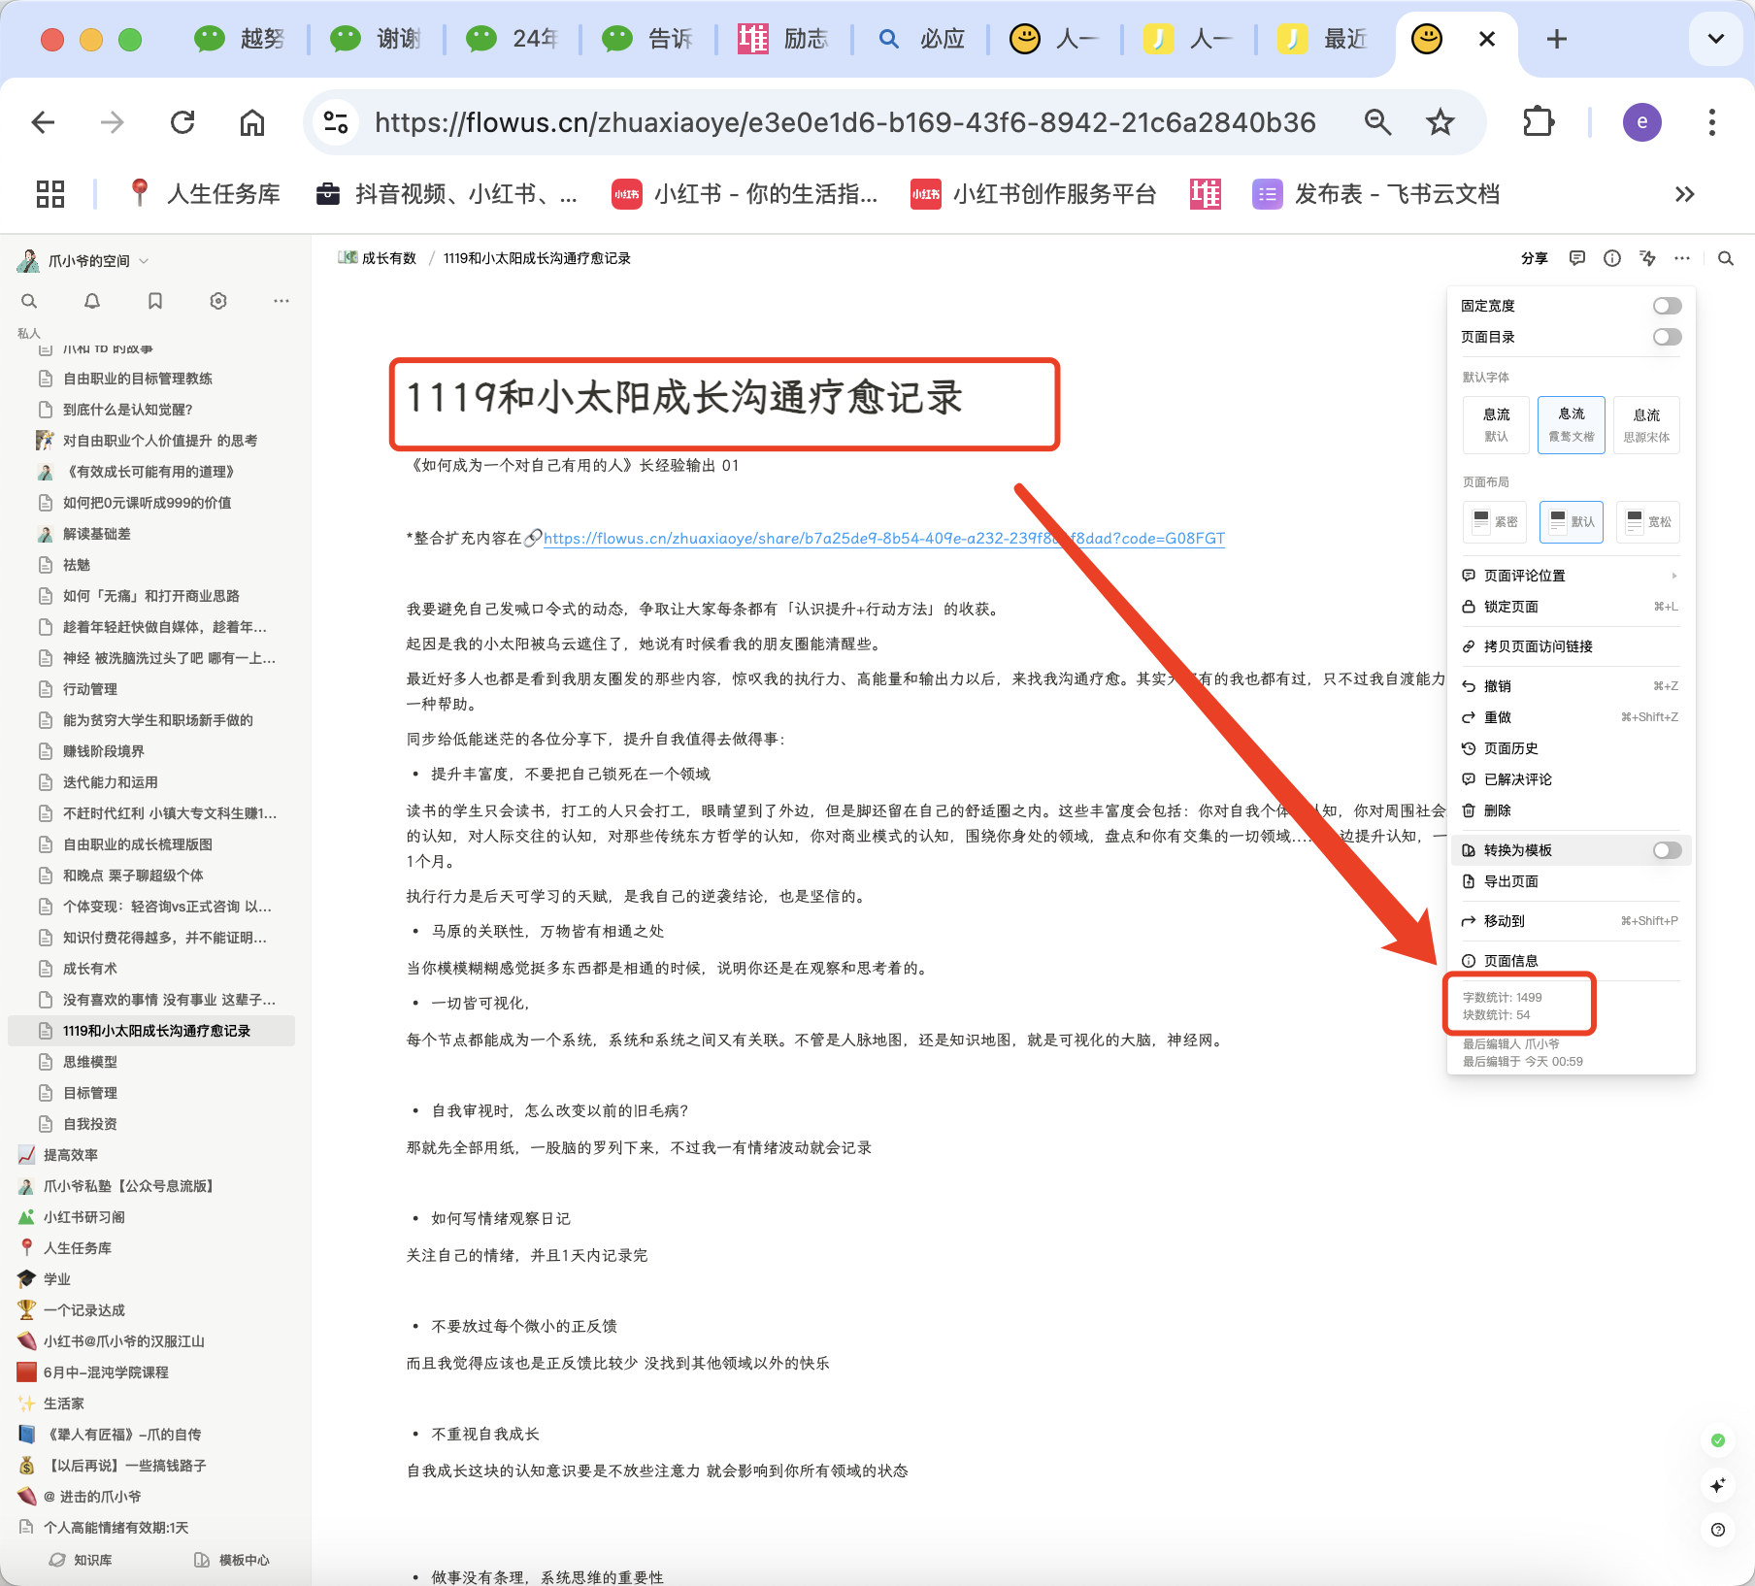Image resolution: width=1755 pixels, height=1586 pixels.
Task: Toggle the 固定宽度 switch
Action: coord(1667,306)
